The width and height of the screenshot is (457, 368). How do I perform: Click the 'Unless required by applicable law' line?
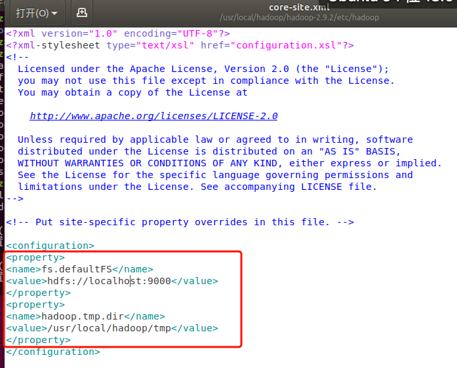coord(215,139)
